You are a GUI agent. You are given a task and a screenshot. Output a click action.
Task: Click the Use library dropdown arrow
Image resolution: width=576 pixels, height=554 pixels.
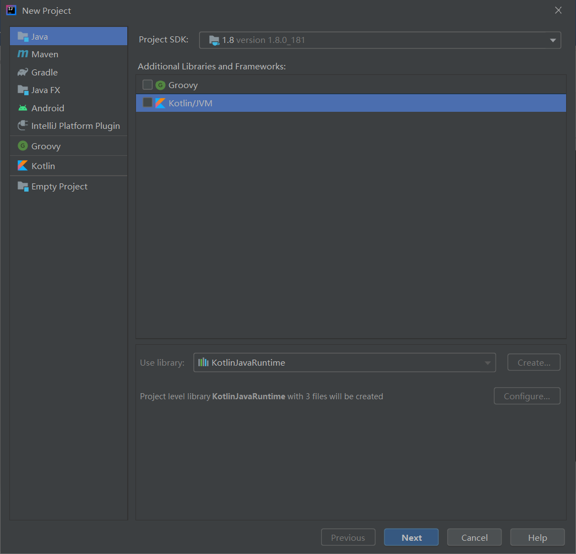(487, 363)
